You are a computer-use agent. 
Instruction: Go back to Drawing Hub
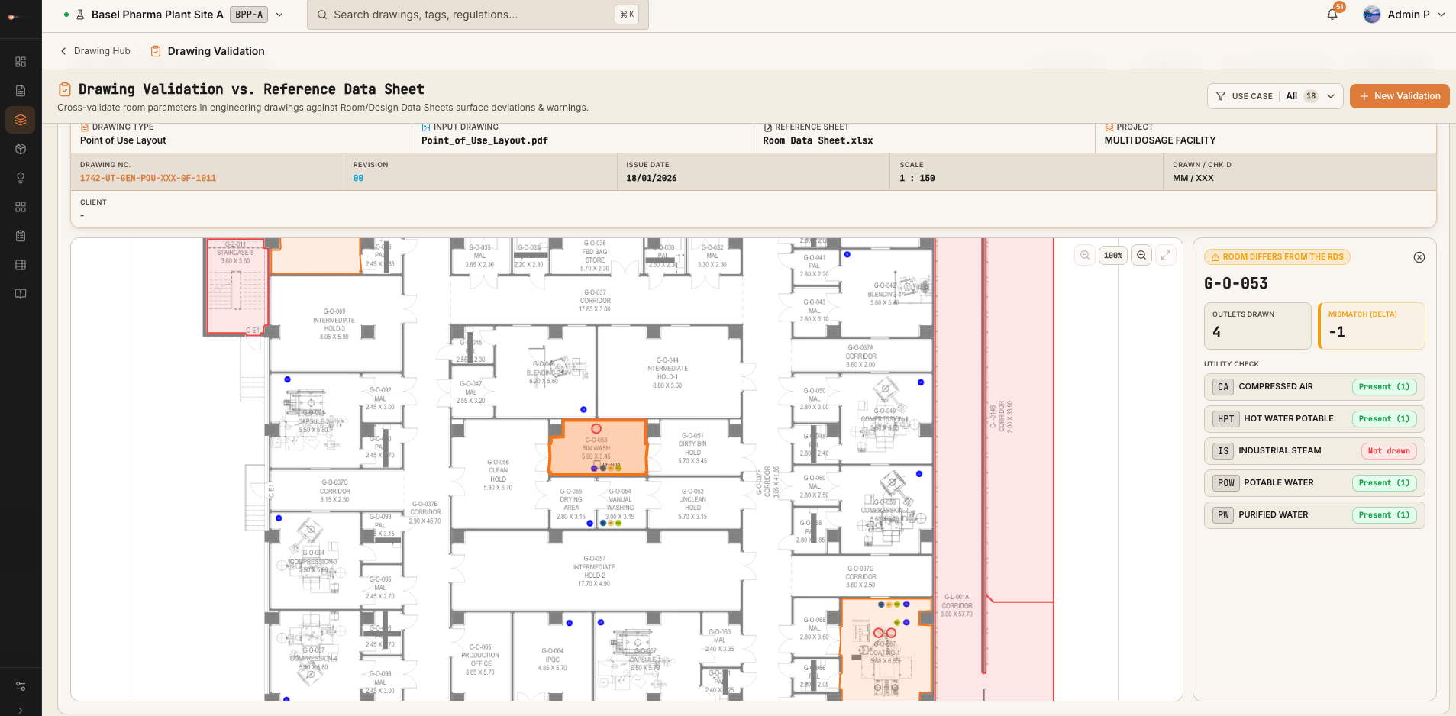click(x=95, y=51)
